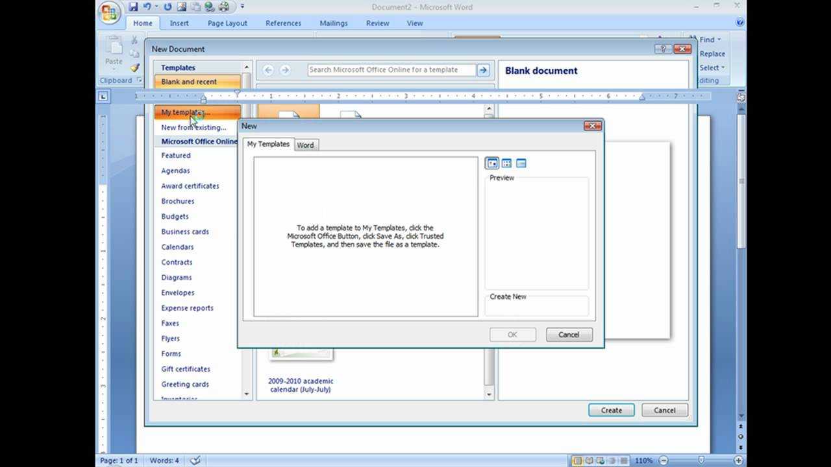Image resolution: width=831 pixels, height=467 pixels.
Task: Select Calendars template category
Action: 177,247
